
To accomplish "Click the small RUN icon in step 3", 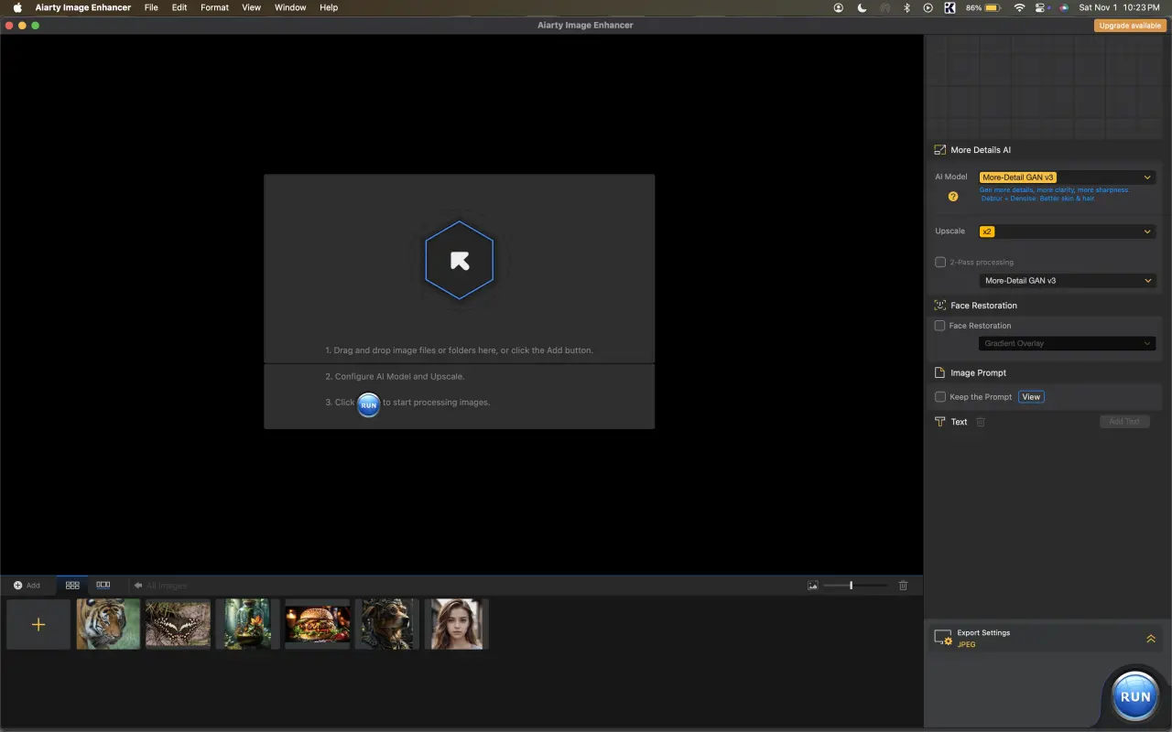I will (x=368, y=404).
